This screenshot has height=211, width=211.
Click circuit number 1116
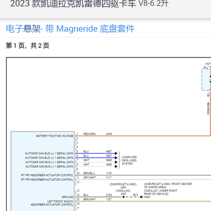(109, 173)
